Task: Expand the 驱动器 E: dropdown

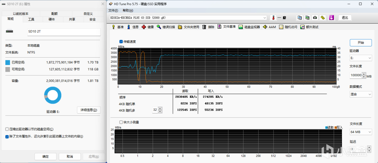Action: point(361,58)
